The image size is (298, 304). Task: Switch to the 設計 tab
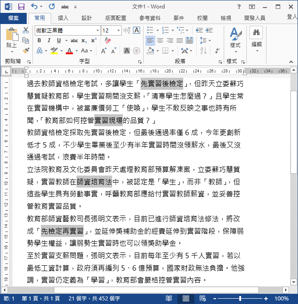coord(87,18)
